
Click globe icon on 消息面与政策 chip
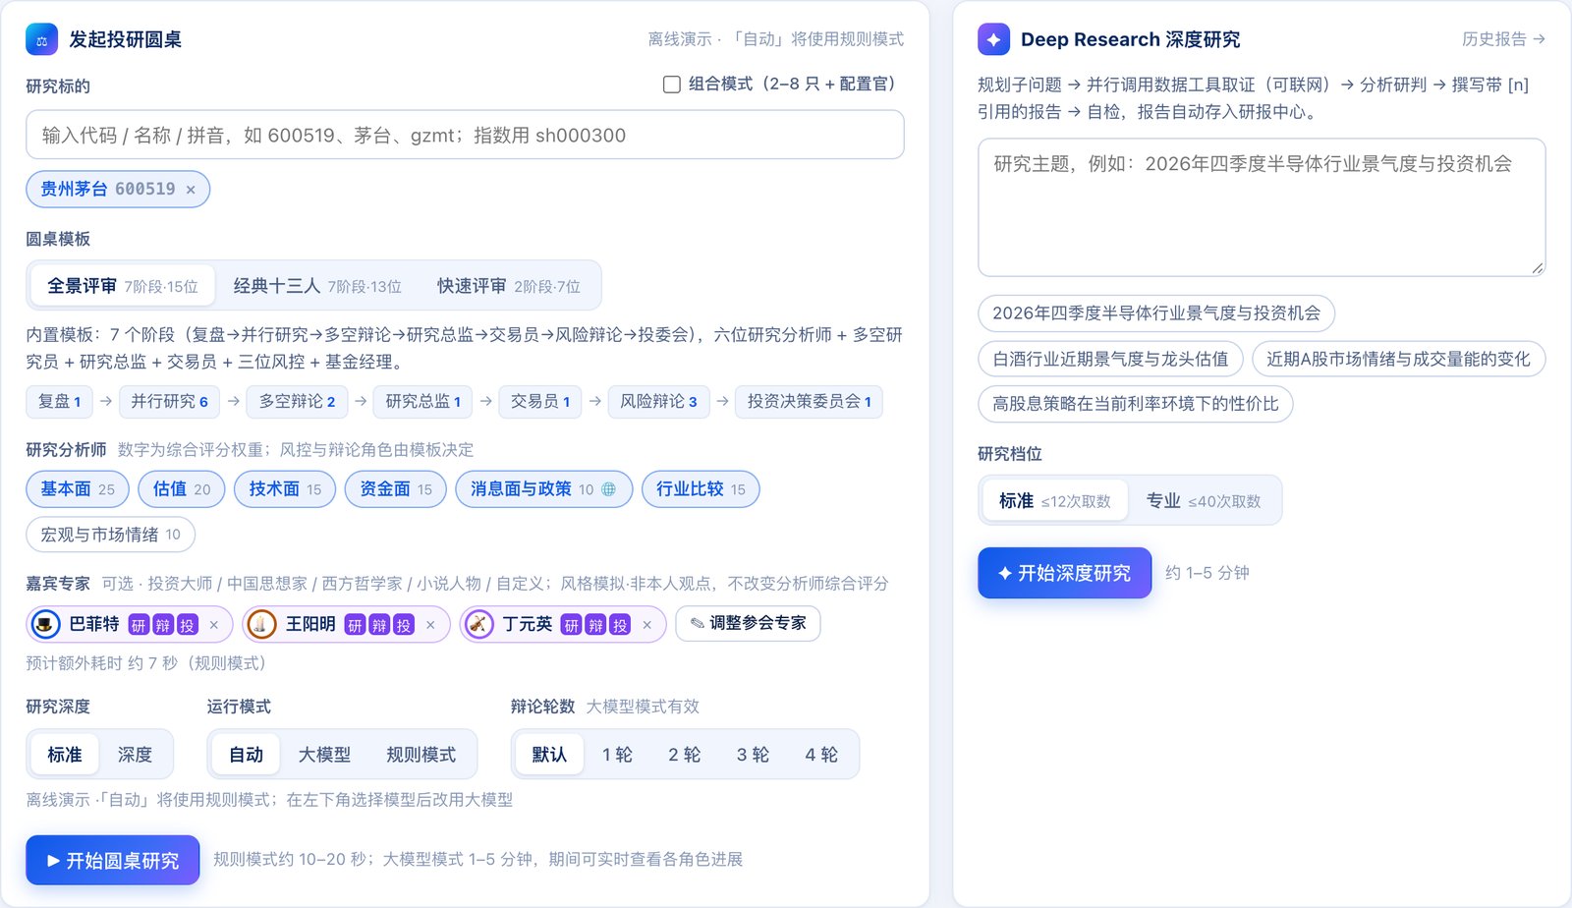(x=608, y=489)
